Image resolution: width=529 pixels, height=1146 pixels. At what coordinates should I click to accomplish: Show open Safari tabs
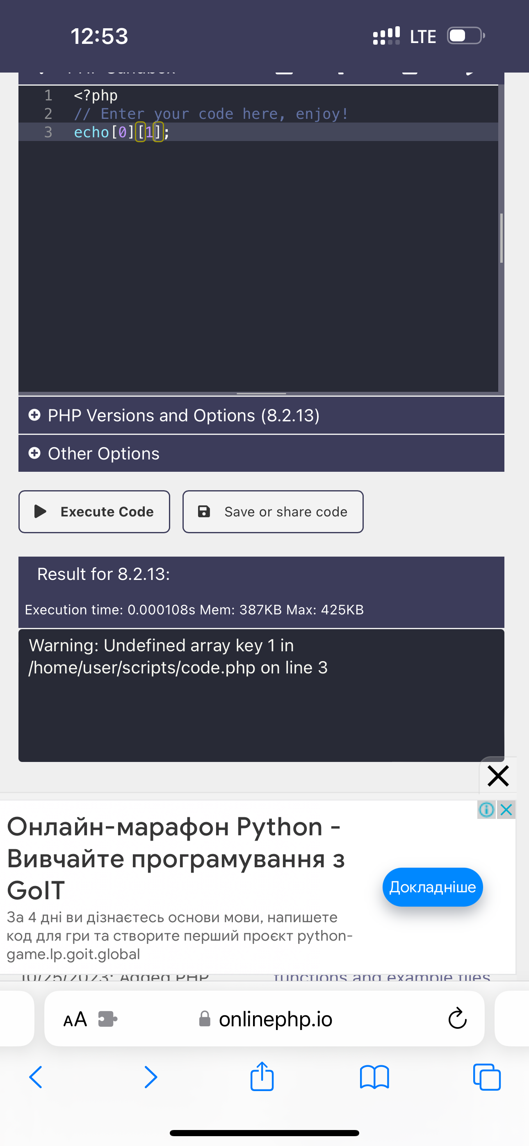point(487,1077)
